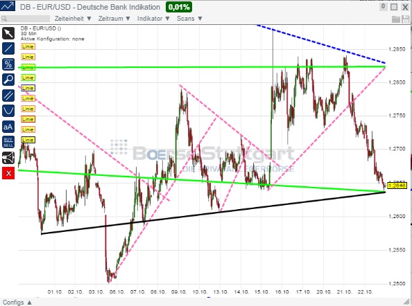Click the 1,2600 price axis label

click(397, 216)
